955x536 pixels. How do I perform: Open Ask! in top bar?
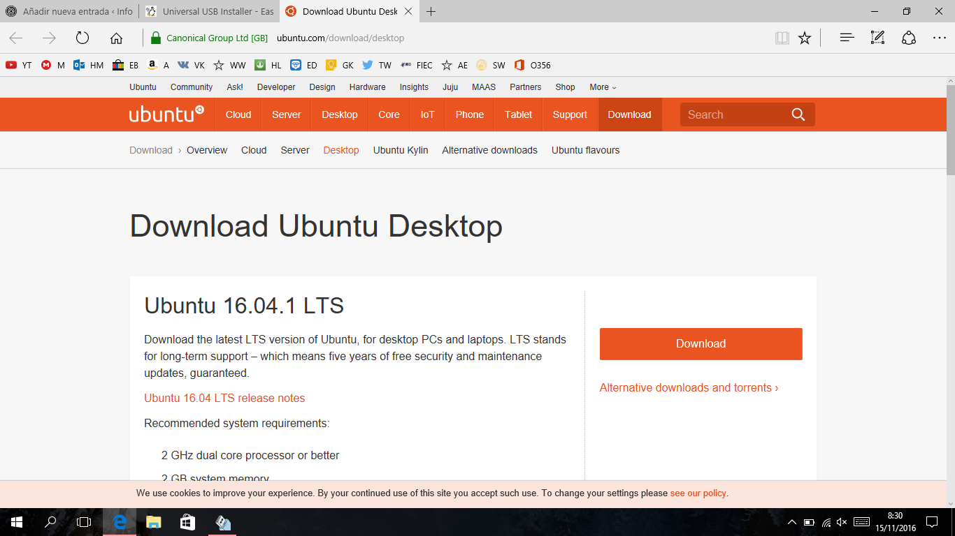pyautogui.click(x=235, y=87)
